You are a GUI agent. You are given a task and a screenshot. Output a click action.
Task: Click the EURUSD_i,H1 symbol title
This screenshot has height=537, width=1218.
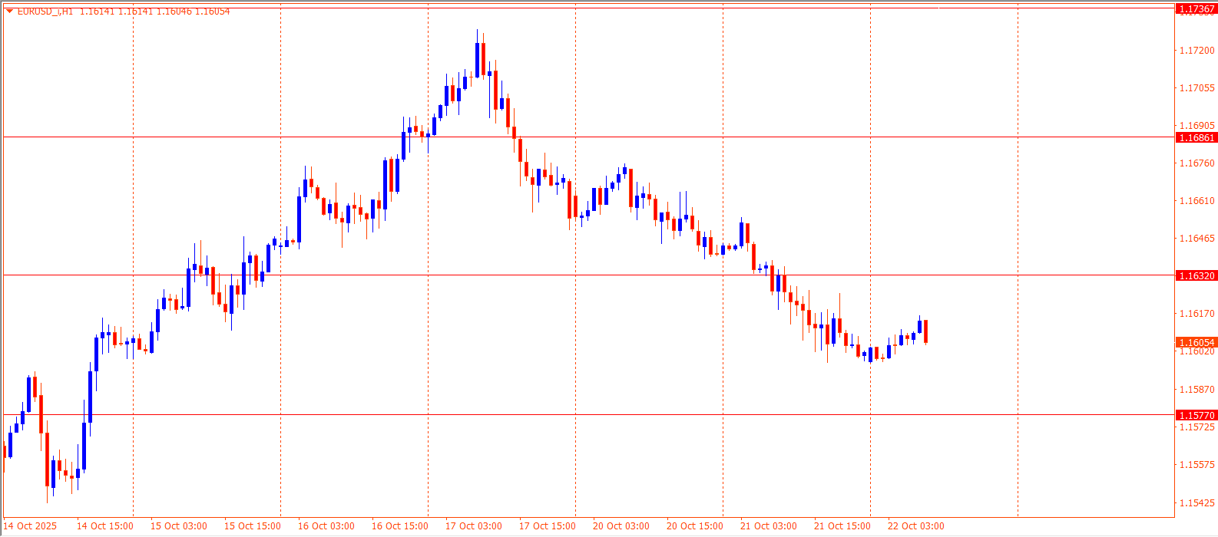click(x=45, y=11)
